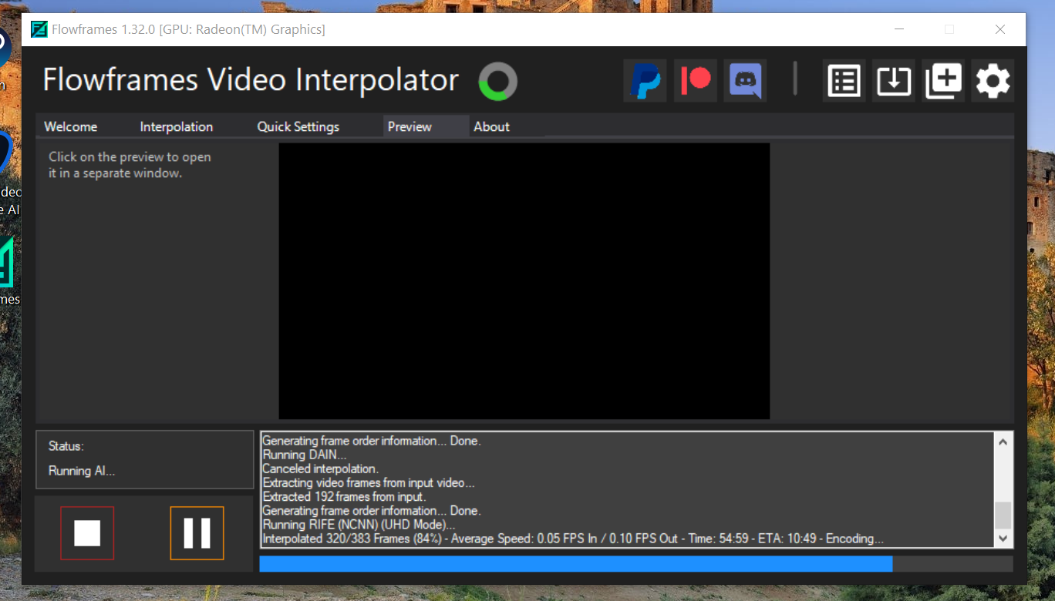The width and height of the screenshot is (1055, 601).
Task: Click the add-to-queue plus icon
Action: click(x=943, y=80)
